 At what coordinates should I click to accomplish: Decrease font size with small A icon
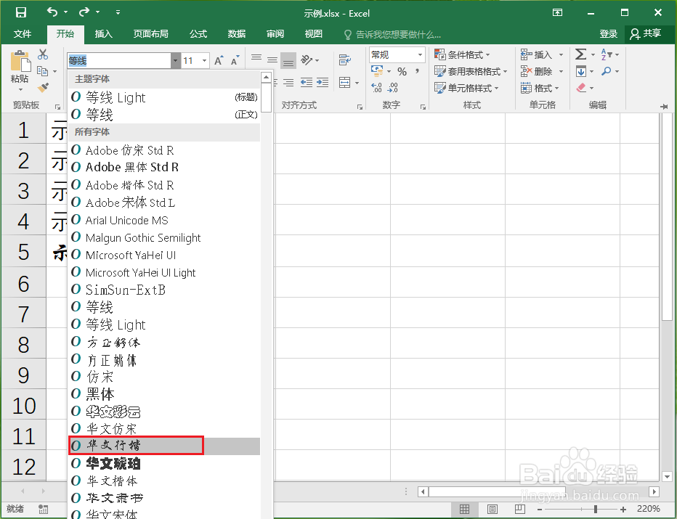[235, 60]
